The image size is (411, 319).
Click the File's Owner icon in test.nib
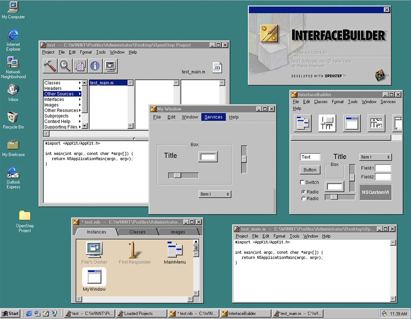pos(94,250)
